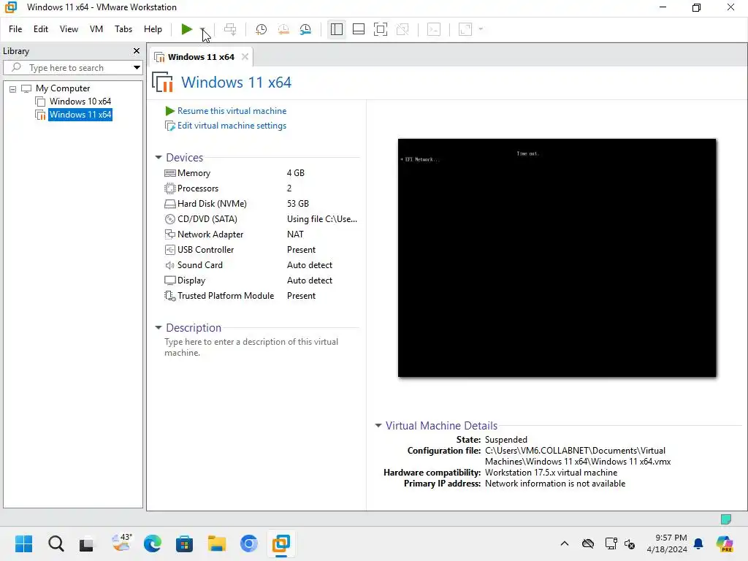748x561 pixels.
Task: Open the stretch guest dropdown arrow
Action: [481, 29]
